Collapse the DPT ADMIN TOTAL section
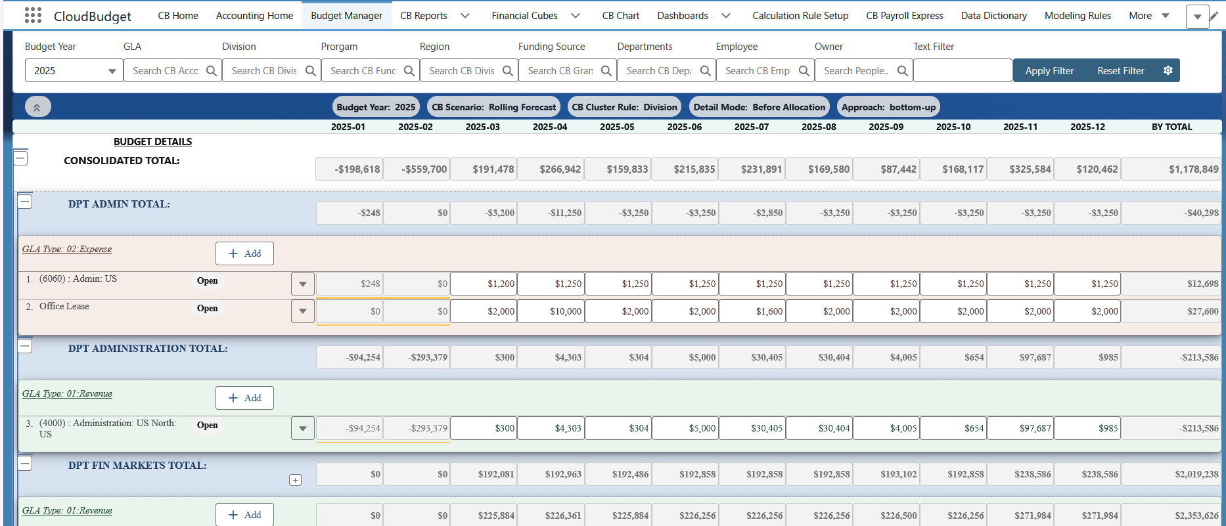Viewport: 1226px width, 526px height. pyautogui.click(x=25, y=202)
